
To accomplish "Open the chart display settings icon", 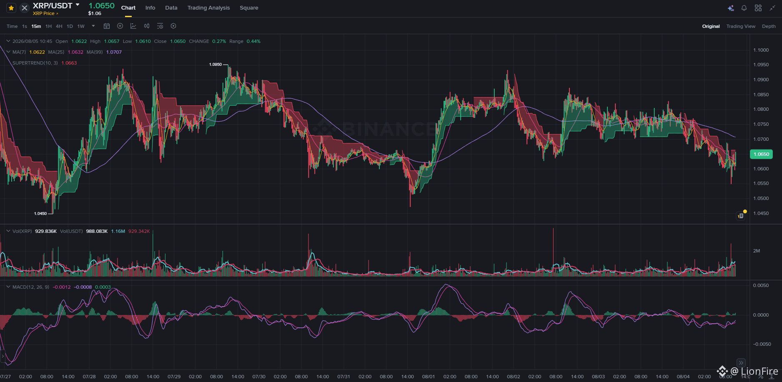I will coord(160,26).
